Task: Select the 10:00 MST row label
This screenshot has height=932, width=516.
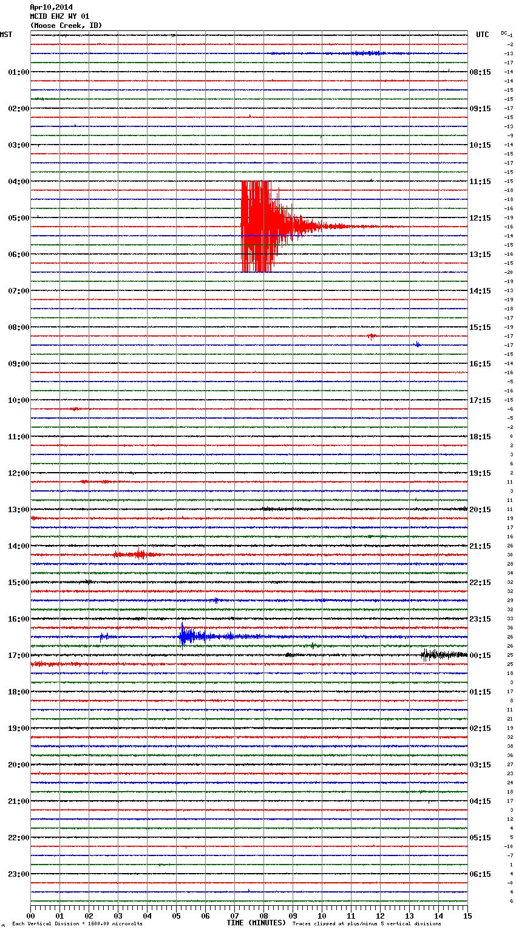Action: click(18, 400)
